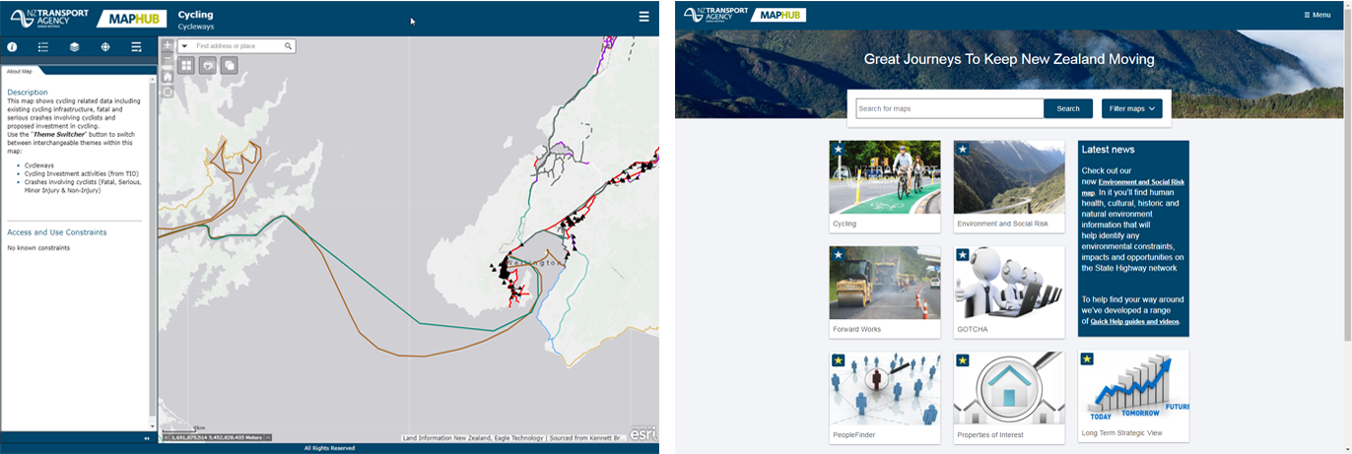1352x454 pixels.
Task: Click MapHub logo in the Cycling map header
Action: [x=133, y=18]
